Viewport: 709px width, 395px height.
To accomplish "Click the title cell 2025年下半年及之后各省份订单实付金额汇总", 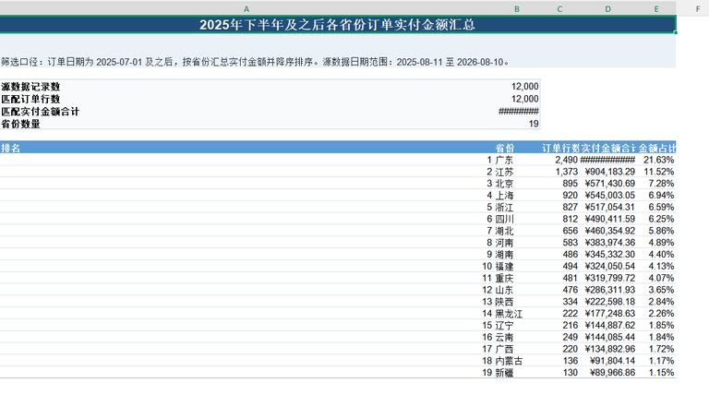I will [337, 24].
